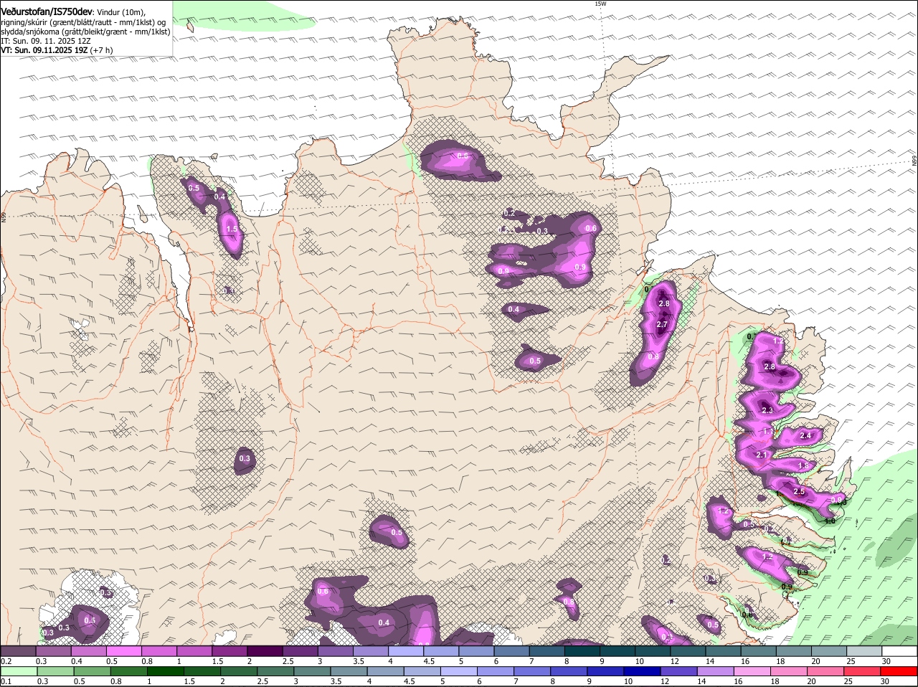This screenshot has height=687, width=918.
Task: Select lower legend swatch between 0.3 and 0.5
Action: [x=55, y=671]
